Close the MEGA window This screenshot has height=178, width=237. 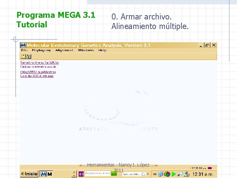pyautogui.click(x=214, y=45)
